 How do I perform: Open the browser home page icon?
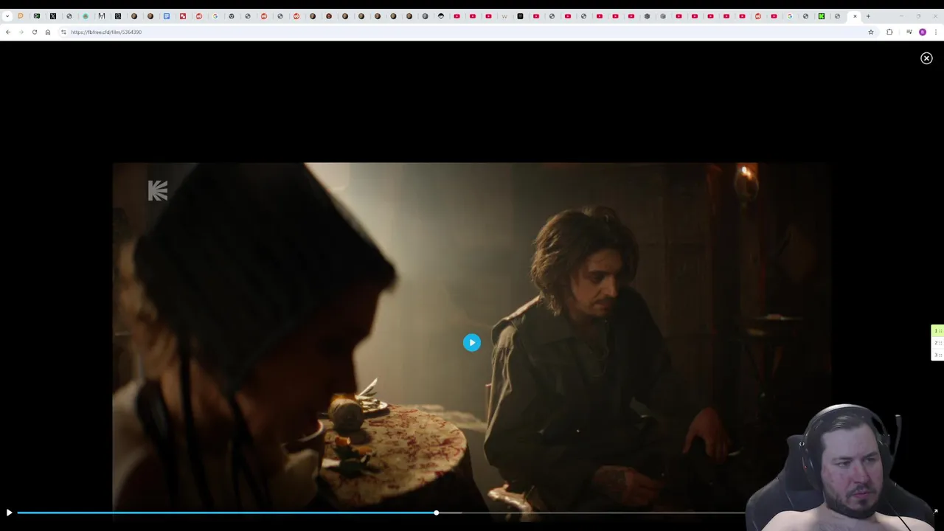tap(48, 32)
